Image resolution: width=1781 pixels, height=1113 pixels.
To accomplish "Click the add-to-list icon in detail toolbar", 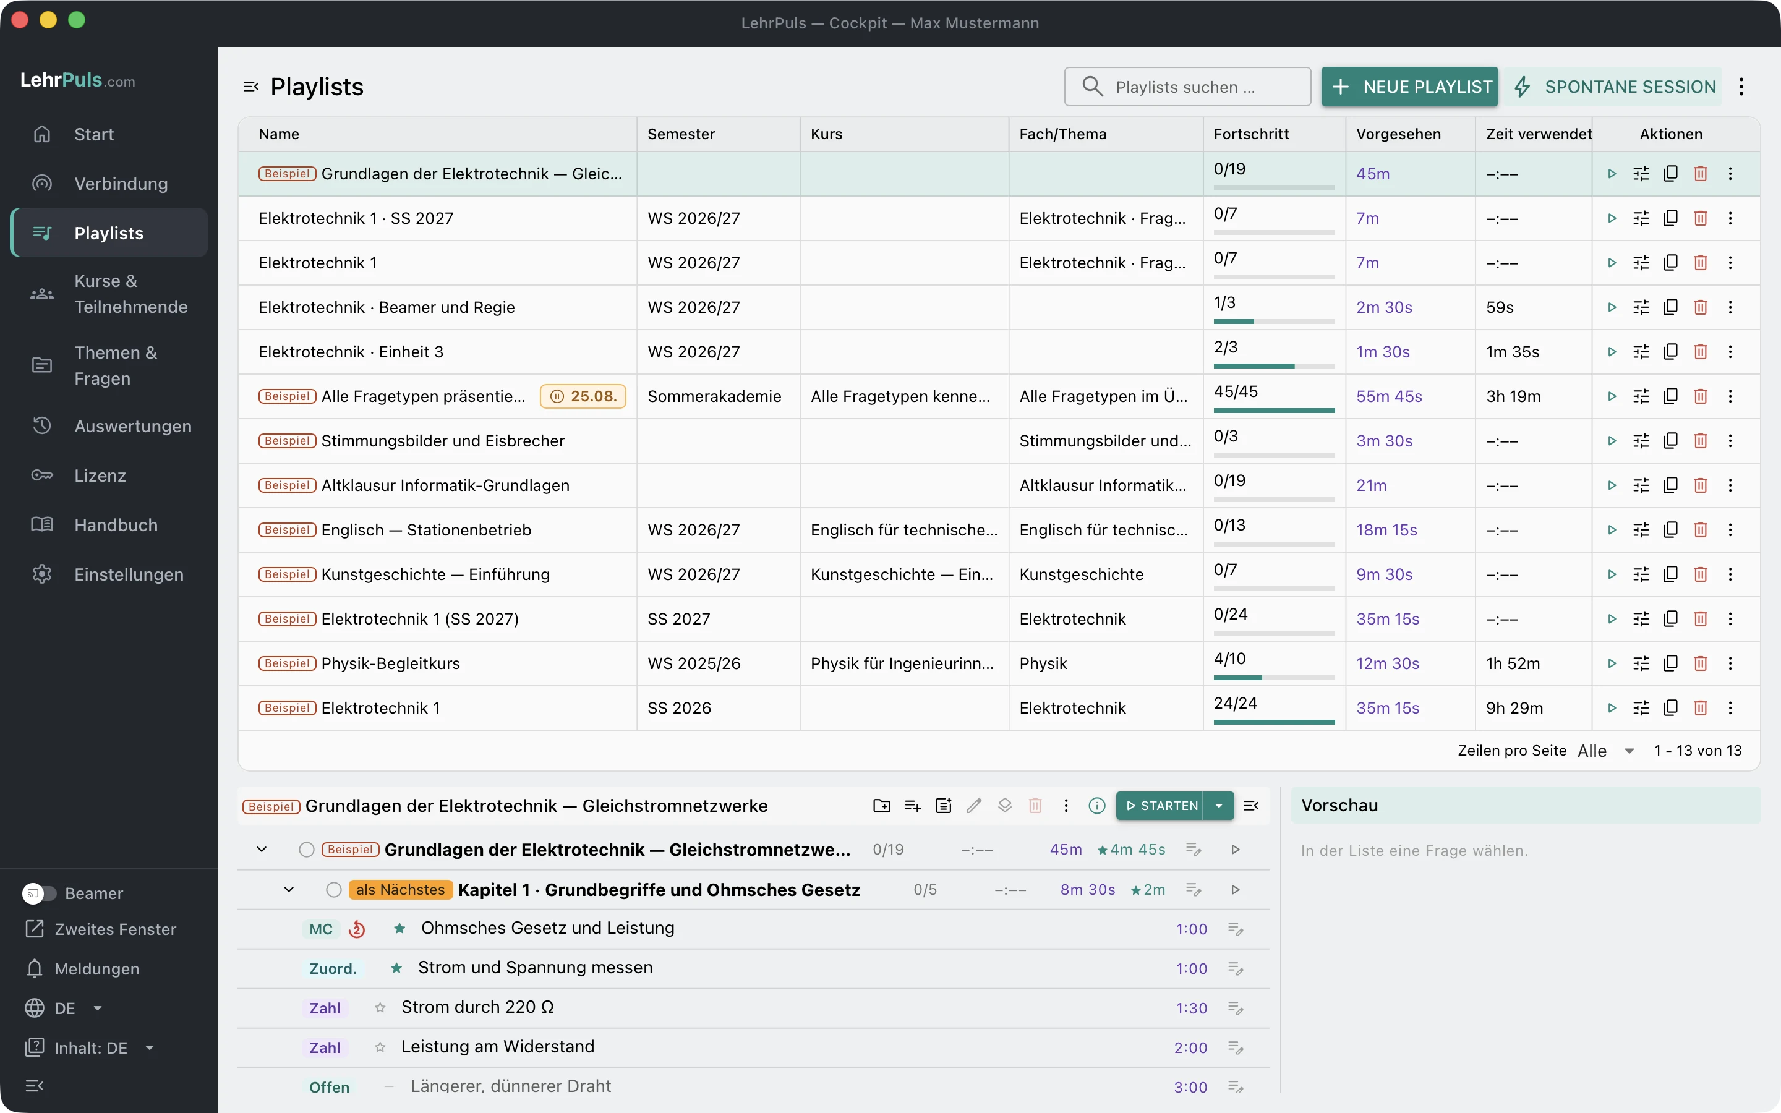I will pos(913,805).
